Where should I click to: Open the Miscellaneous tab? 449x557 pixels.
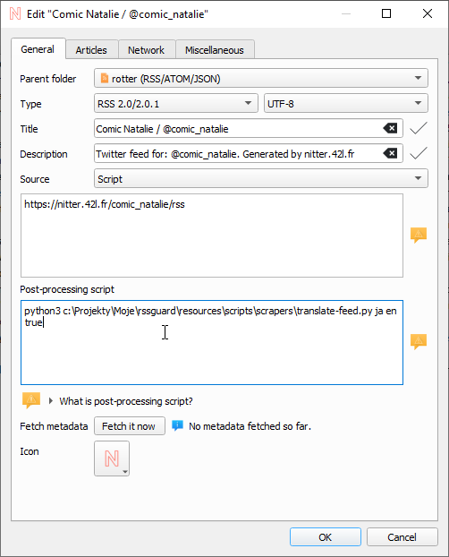pyautogui.click(x=215, y=50)
